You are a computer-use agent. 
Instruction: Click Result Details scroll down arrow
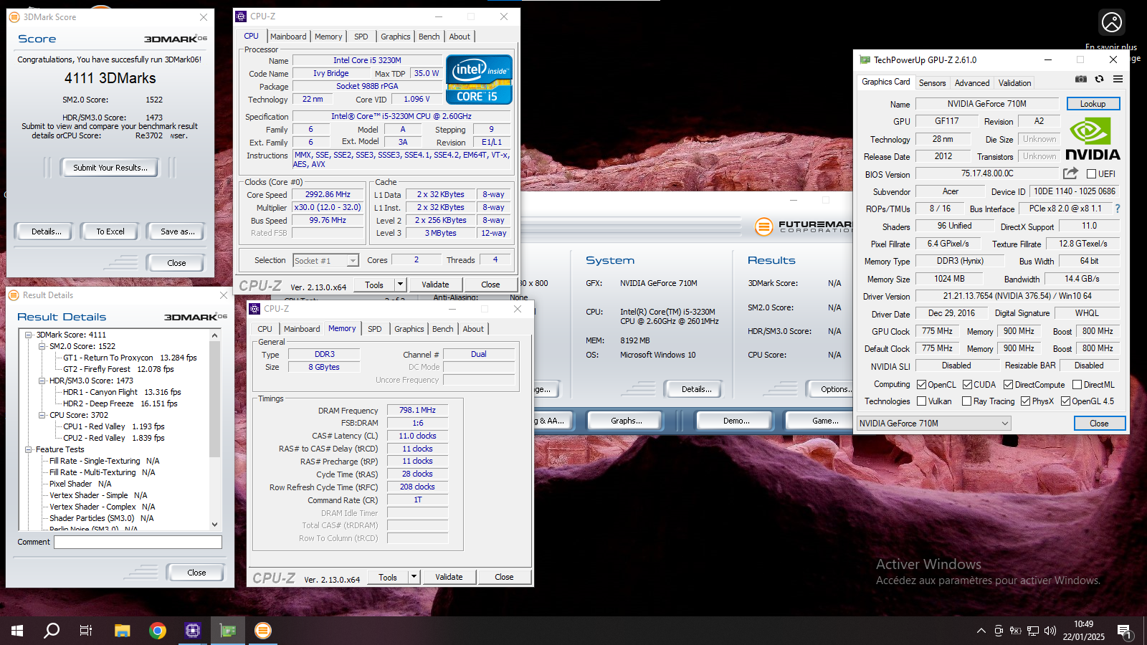(x=214, y=525)
